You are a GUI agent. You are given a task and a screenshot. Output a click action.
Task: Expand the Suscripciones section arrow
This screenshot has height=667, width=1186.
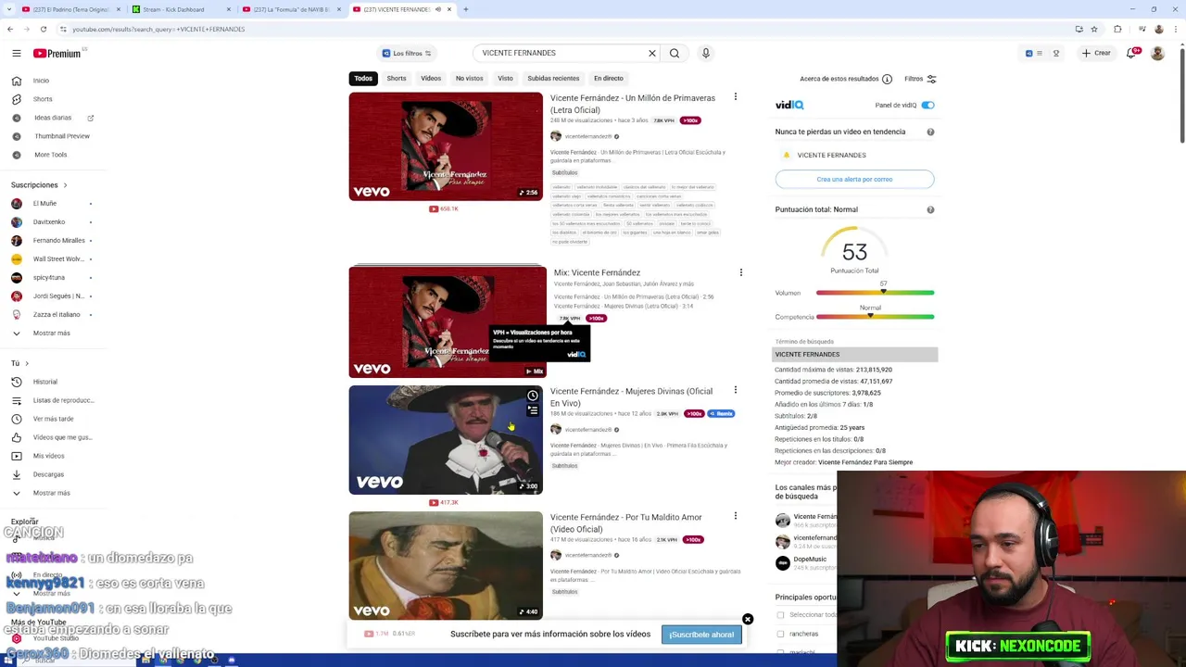[x=65, y=185]
